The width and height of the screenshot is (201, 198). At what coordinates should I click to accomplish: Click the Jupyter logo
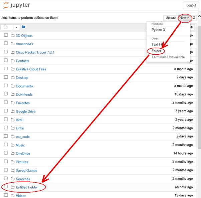pyautogui.click(x=17, y=5)
